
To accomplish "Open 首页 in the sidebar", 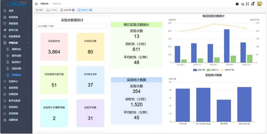I will (11, 11).
